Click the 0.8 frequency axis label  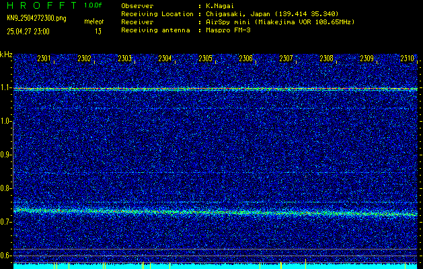[x=5, y=188]
